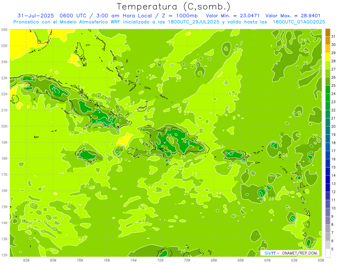Click the green swatch between 24 and 25
Image resolution: width=341 pixels, height=264 pixels.
click(x=328, y=90)
